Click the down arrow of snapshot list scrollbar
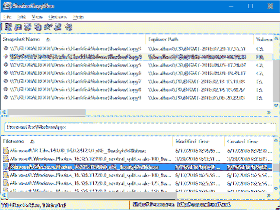The image size is (280, 210). tap(276, 105)
